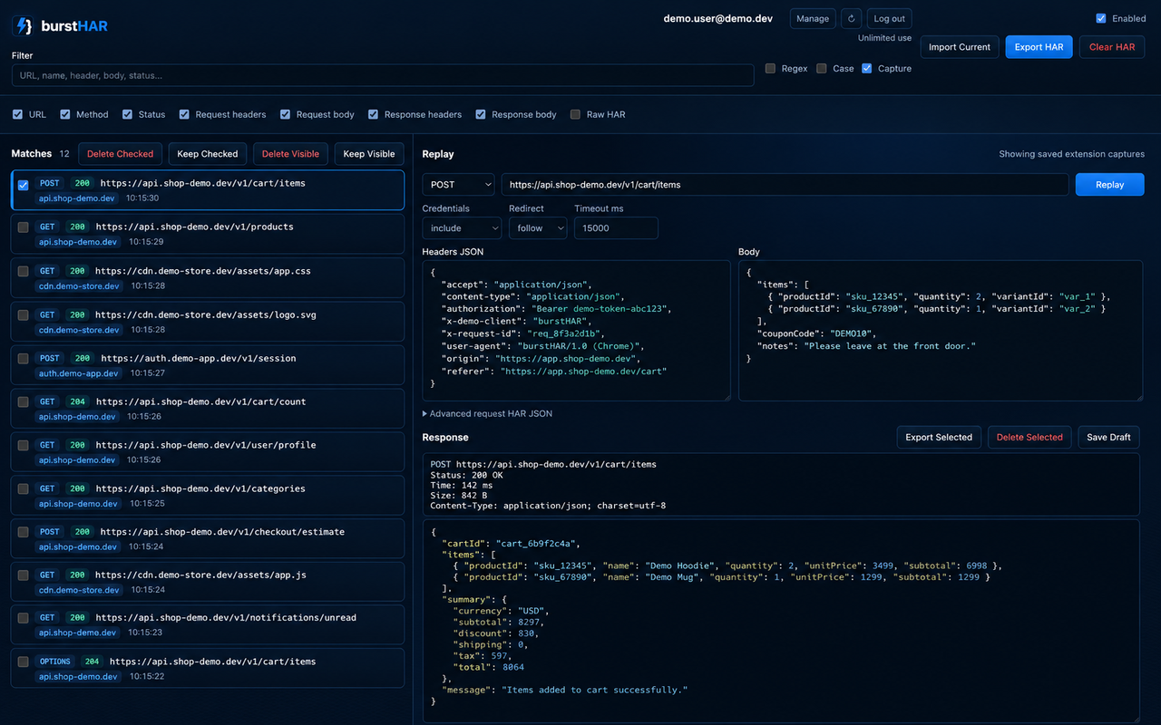Viewport: 1161px width, 725px height.
Task: Enable the Regex filter option
Action: [770, 68]
